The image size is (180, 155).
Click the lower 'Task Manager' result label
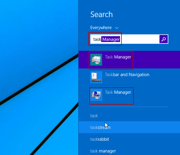(118, 92)
